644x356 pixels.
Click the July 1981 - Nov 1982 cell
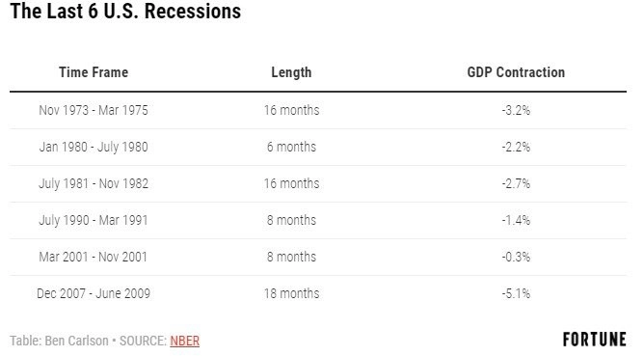(x=94, y=183)
